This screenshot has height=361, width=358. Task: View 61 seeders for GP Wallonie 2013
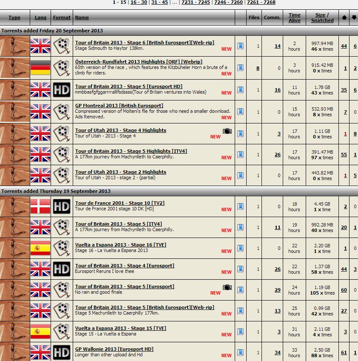coord(344,352)
